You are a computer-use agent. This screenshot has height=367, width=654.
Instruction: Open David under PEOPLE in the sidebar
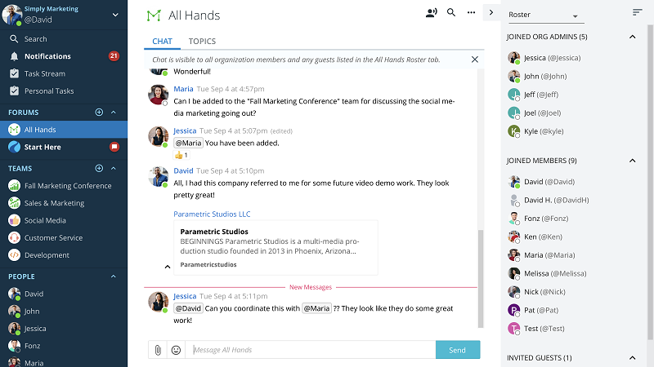64,294
